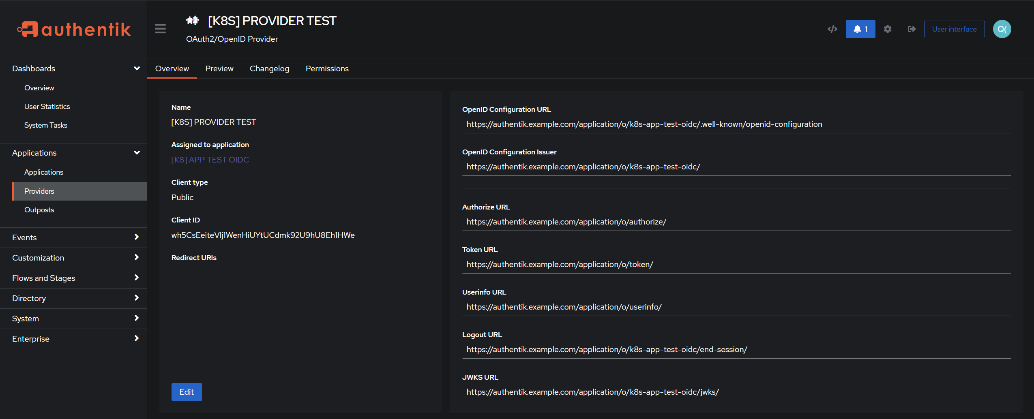Click the provider puzzle-piece icon

[x=192, y=20]
